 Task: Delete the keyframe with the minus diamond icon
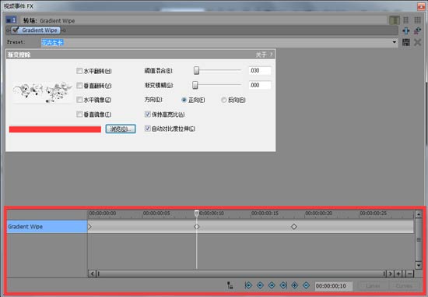click(x=307, y=285)
